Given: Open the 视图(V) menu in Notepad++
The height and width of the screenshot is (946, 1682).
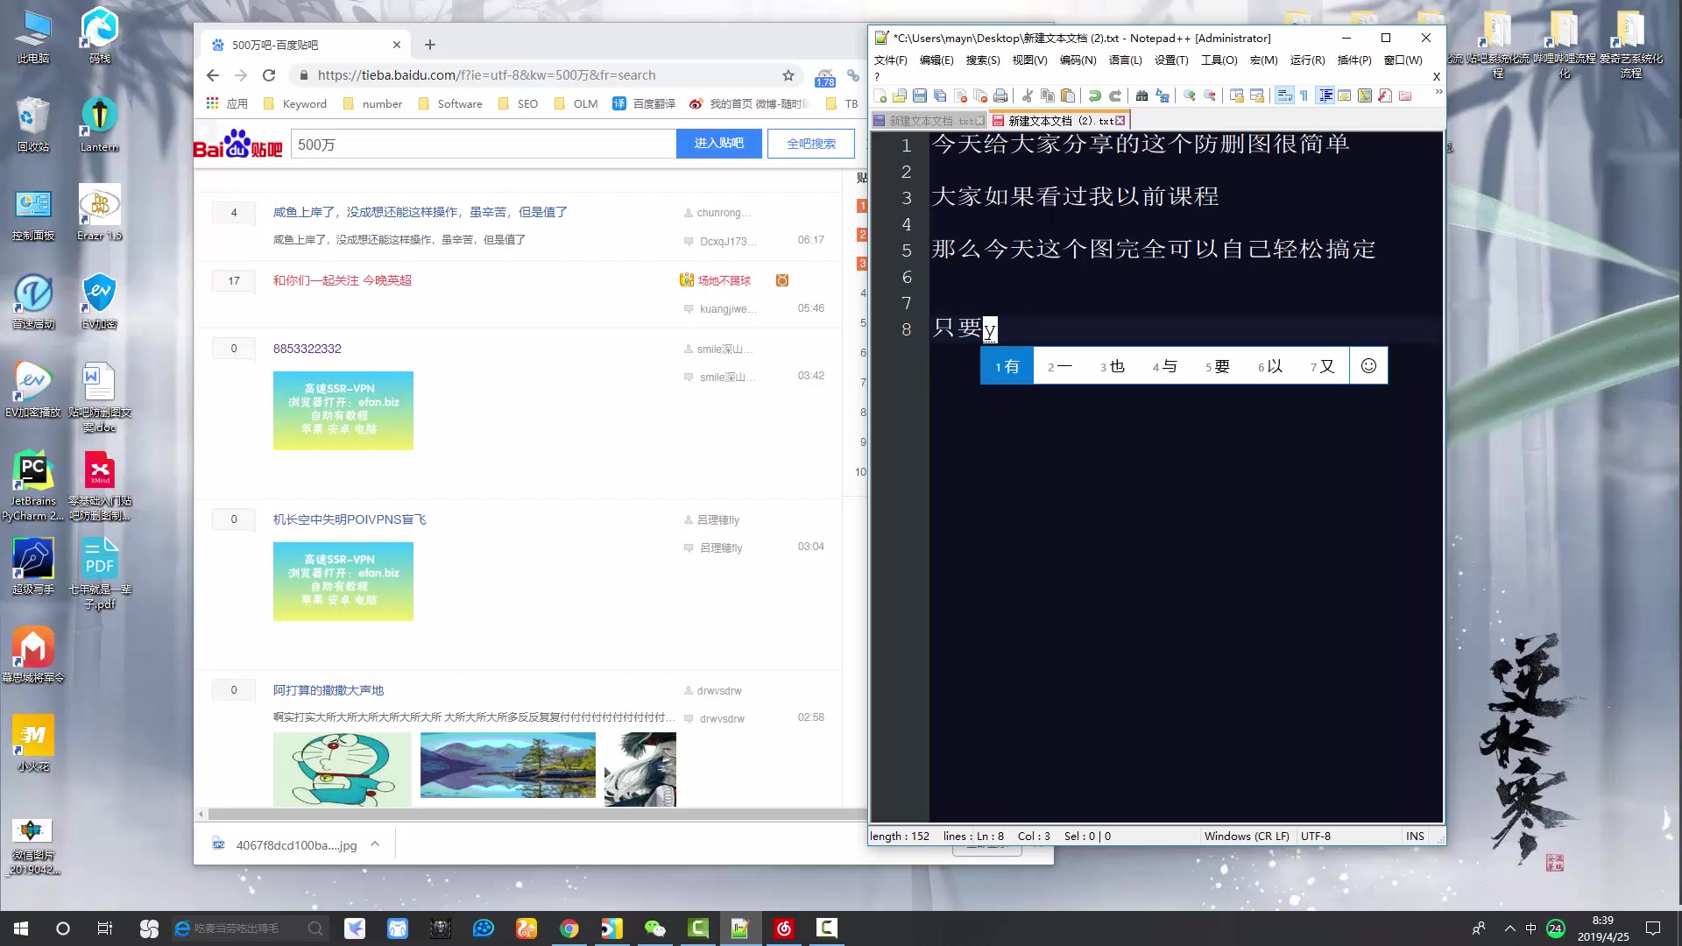Looking at the screenshot, I should tap(1030, 60).
